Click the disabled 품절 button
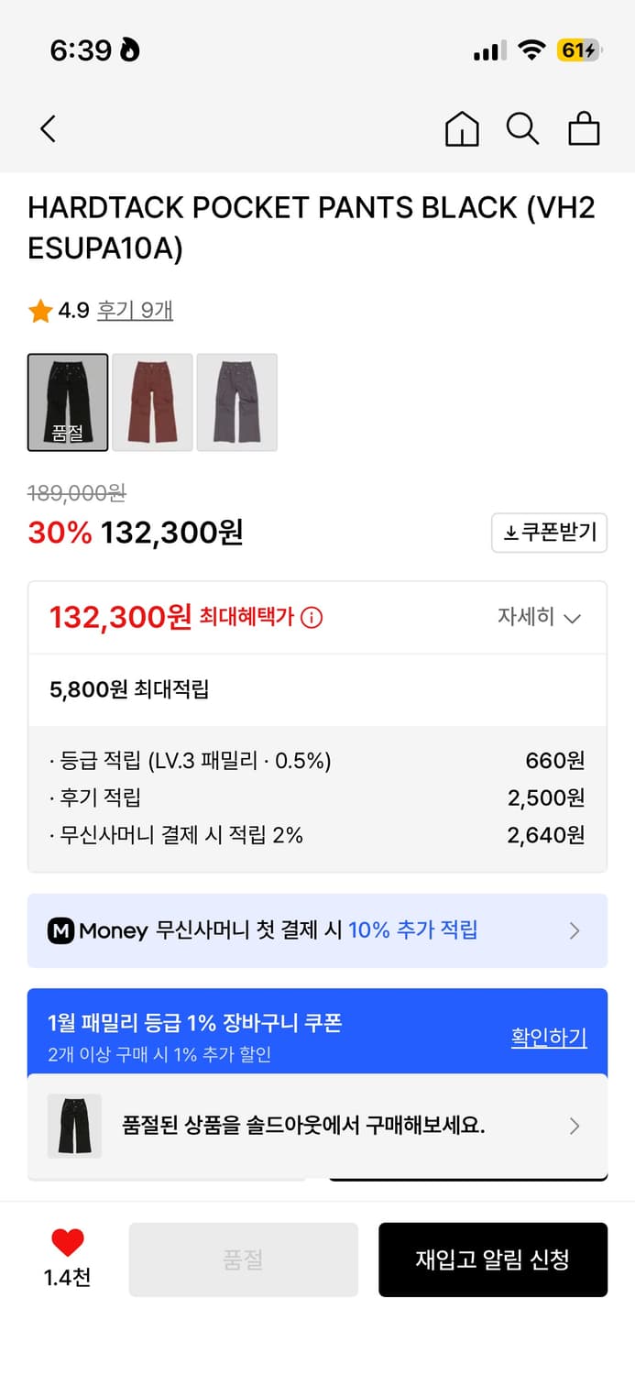 click(x=243, y=1259)
